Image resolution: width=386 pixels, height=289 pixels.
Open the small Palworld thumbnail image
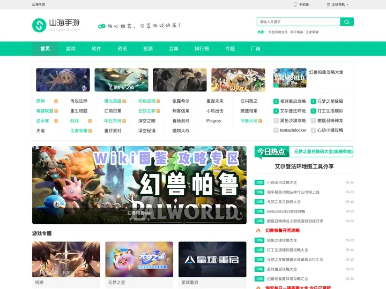(x=290, y=78)
